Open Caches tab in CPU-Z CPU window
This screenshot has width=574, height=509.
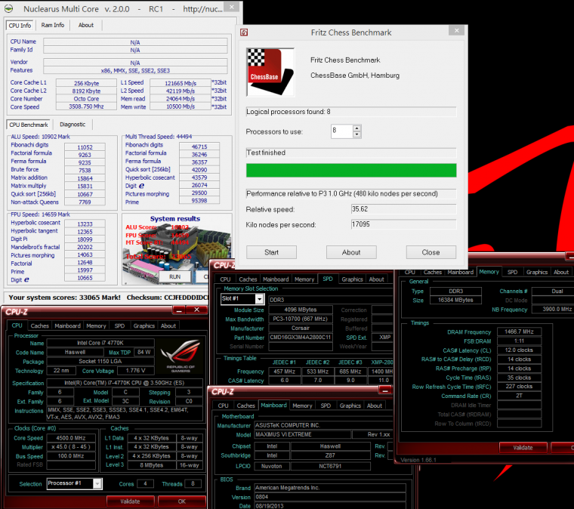tap(39, 325)
